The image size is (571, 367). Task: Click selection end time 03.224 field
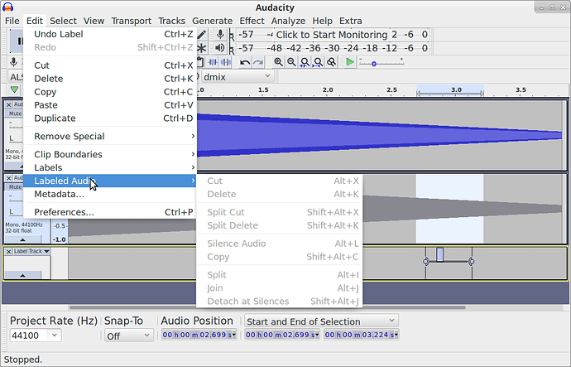click(362, 335)
